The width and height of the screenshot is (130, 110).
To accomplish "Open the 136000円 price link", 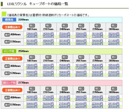I will [x=32, y=34].
